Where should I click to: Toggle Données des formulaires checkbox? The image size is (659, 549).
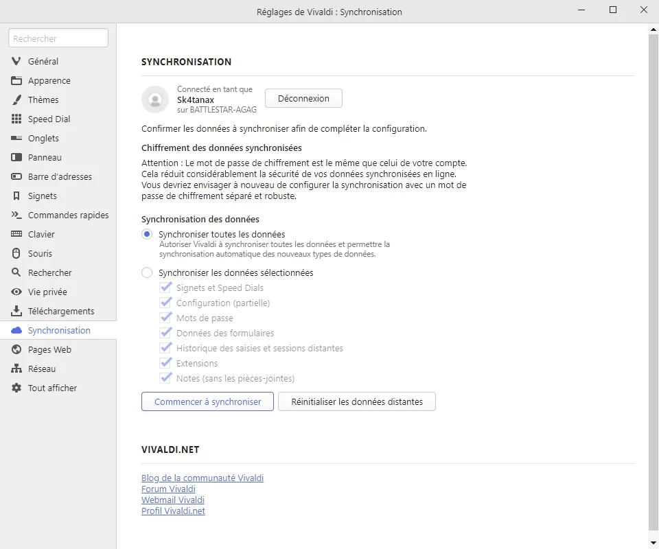[165, 333]
